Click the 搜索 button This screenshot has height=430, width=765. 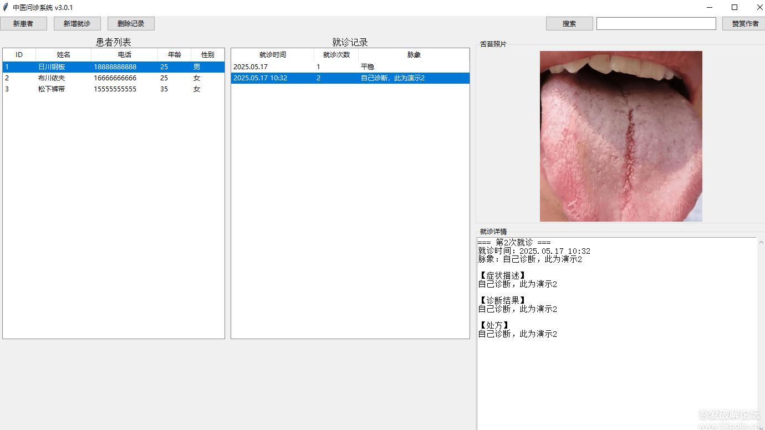coord(569,23)
